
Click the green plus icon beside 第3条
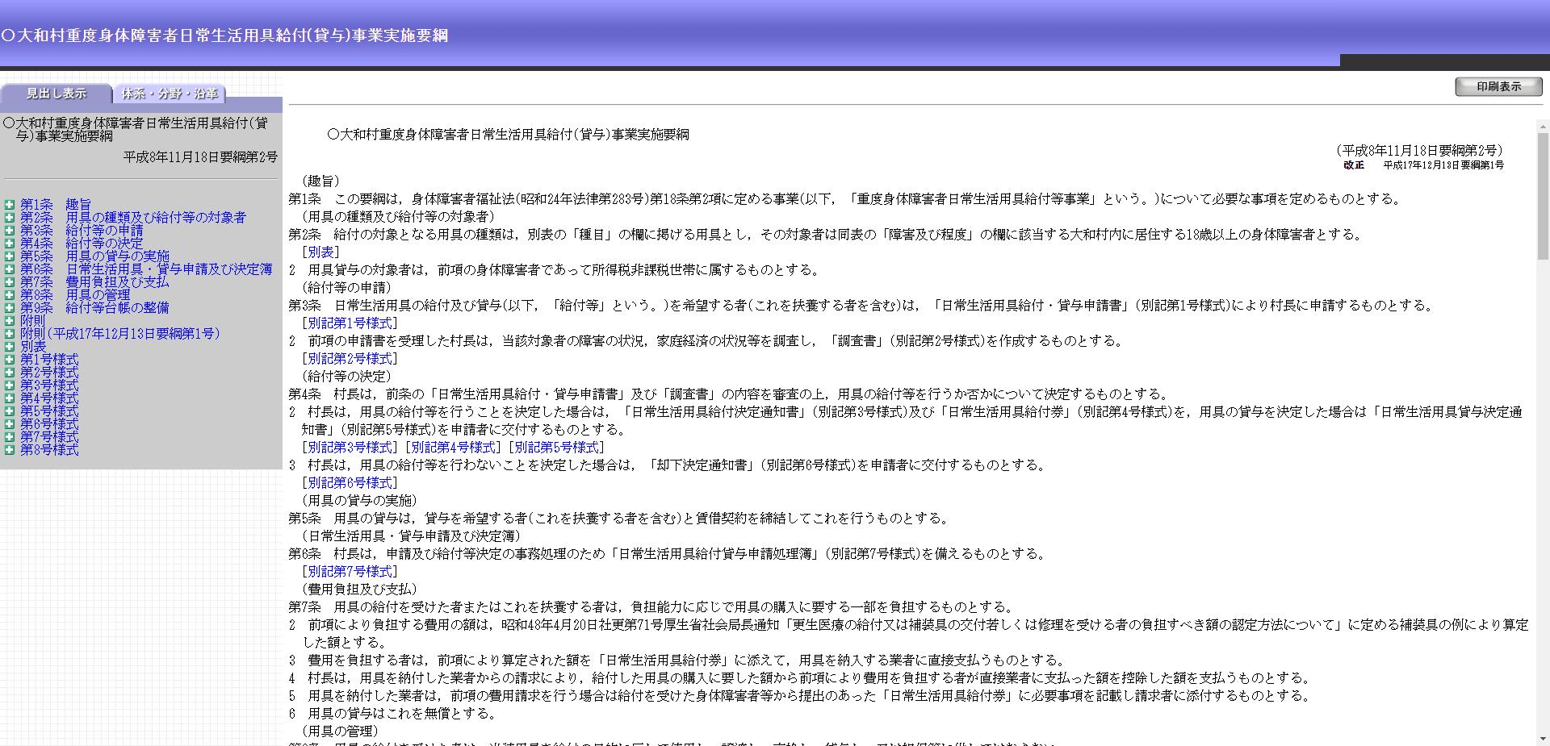point(9,230)
